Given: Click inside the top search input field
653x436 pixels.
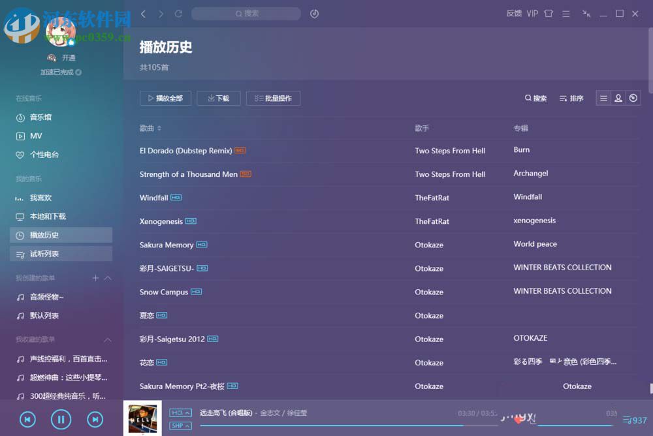Looking at the screenshot, I should (246, 13).
